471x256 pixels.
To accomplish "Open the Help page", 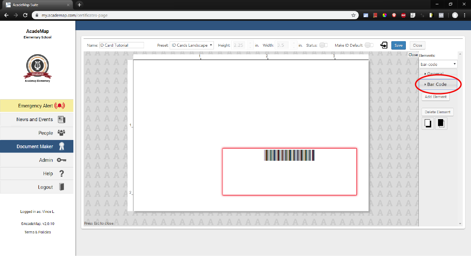I will pos(37,174).
